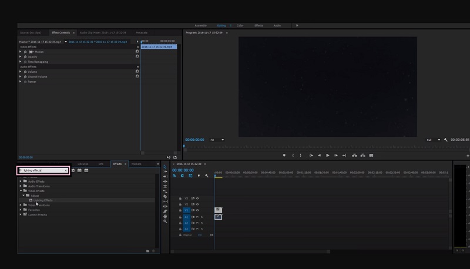Reset the Motion effect parameters
The width and height of the screenshot is (470, 269).
(137, 52)
